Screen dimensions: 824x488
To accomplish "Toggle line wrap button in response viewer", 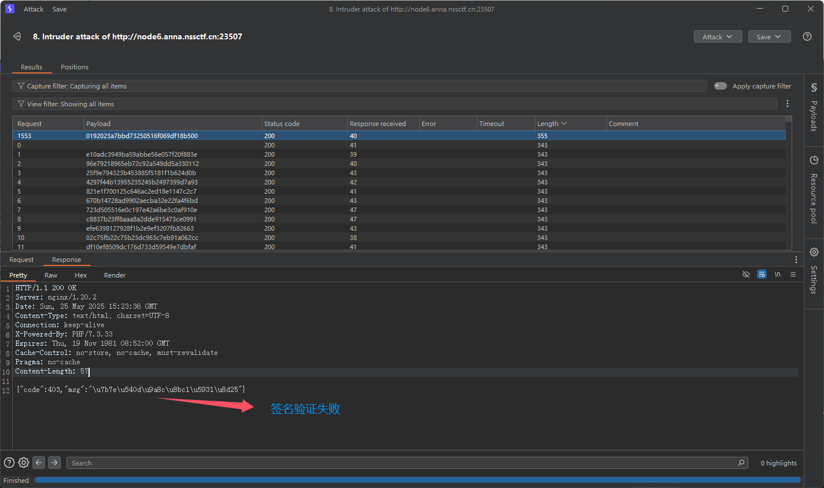I will (762, 274).
